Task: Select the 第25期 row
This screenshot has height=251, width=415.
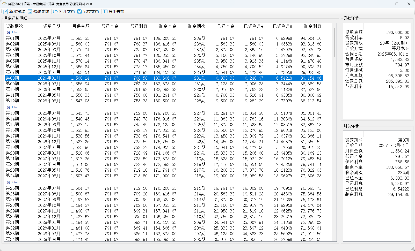Action: (164, 188)
